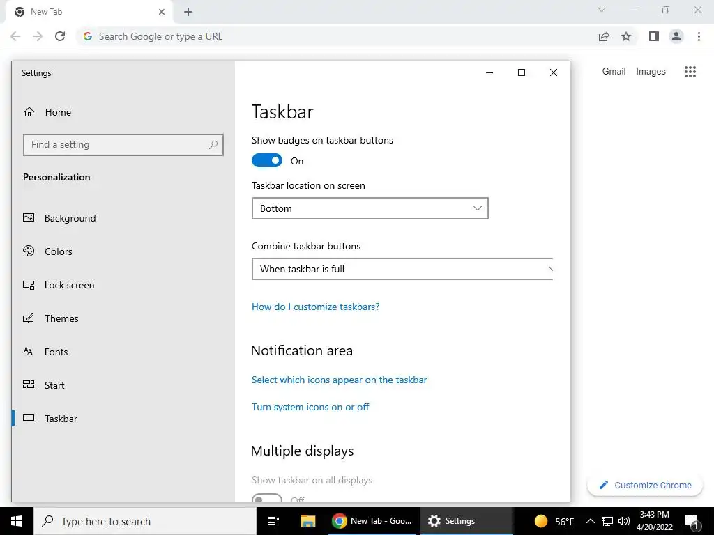This screenshot has height=535, width=714.
Task: Close the New Tab tab
Action: coord(162,12)
